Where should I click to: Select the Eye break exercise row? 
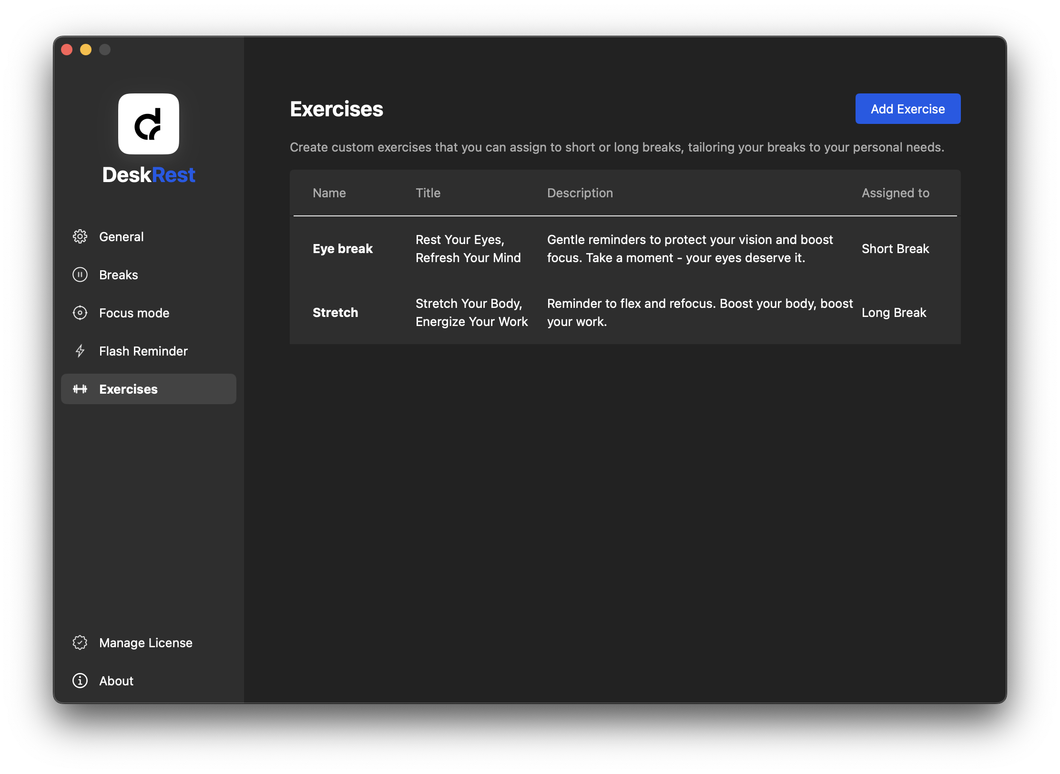[x=343, y=248]
